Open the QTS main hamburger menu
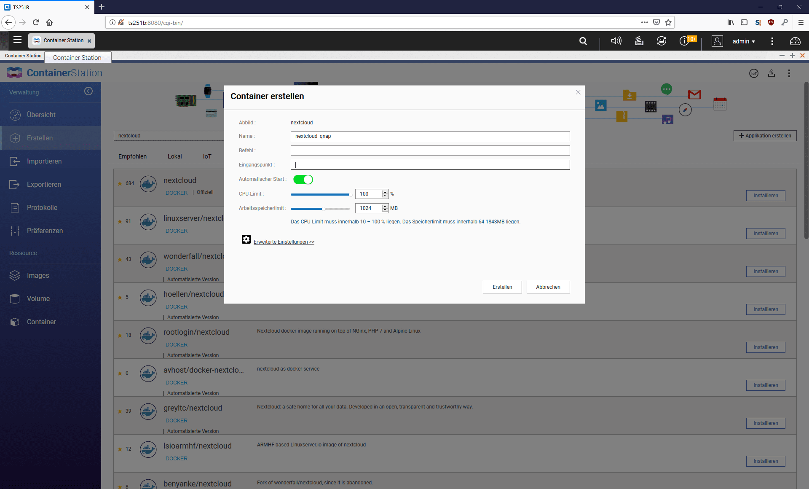 [17, 40]
